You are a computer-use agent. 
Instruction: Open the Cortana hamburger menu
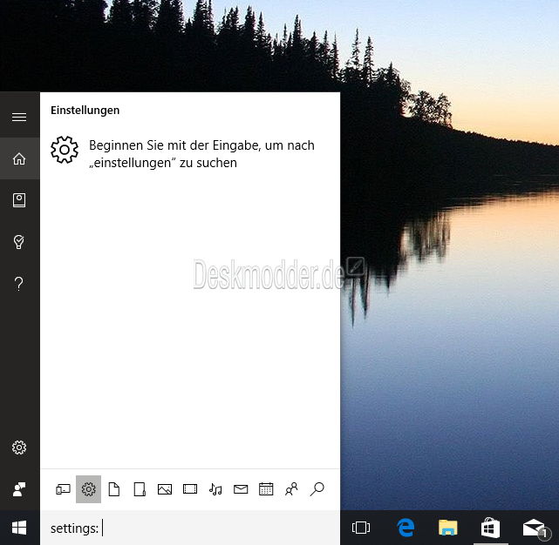coord(19,117)
